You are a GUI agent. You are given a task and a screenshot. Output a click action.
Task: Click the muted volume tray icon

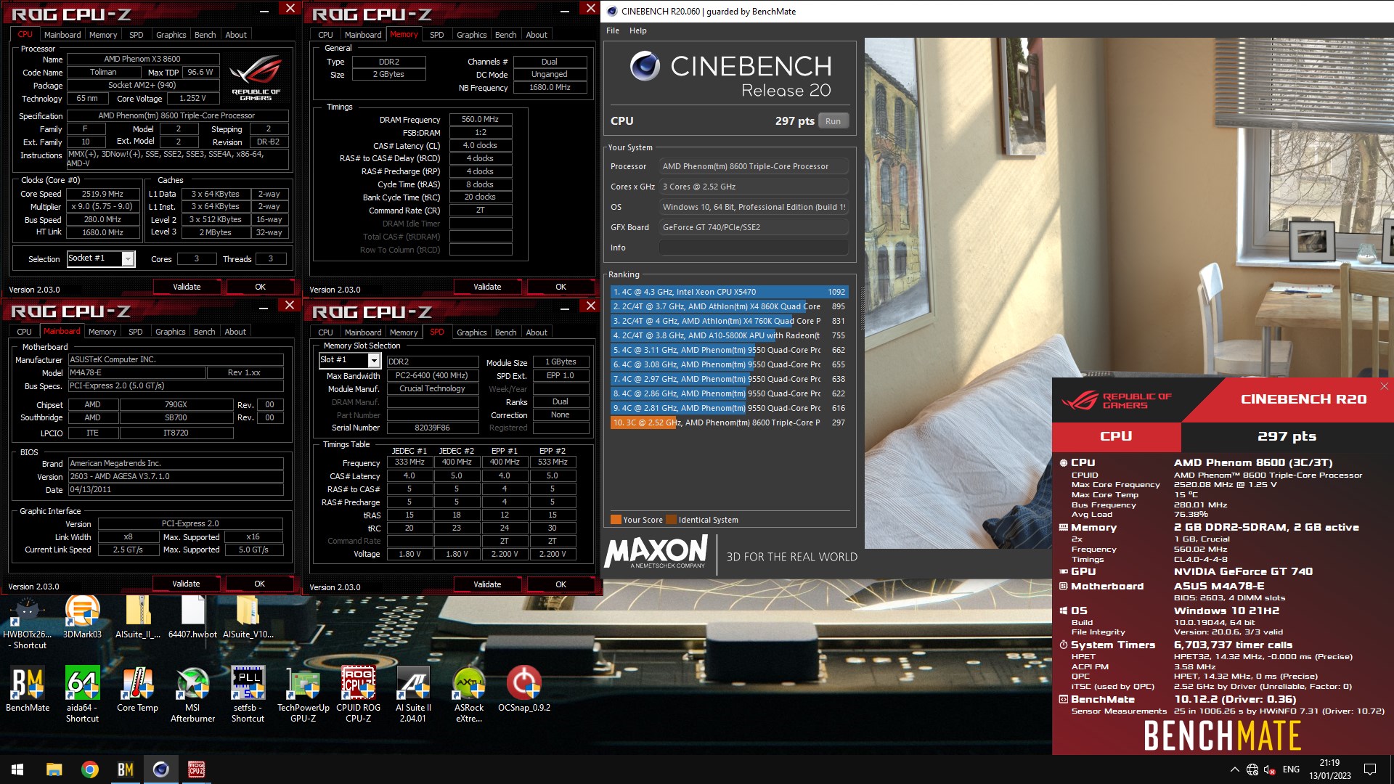click(1270, 769)
